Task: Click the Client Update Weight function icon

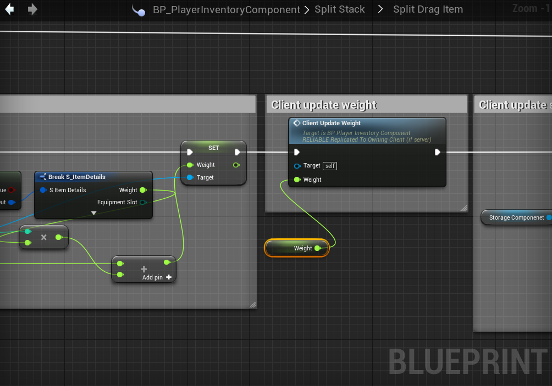Action: pyautogui.click(x=296, y=123)
